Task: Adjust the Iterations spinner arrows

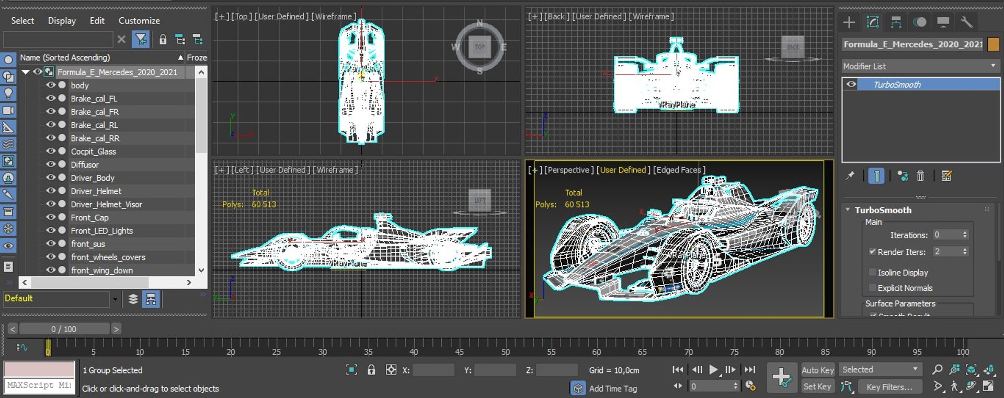Action: (x=965, y=235)
